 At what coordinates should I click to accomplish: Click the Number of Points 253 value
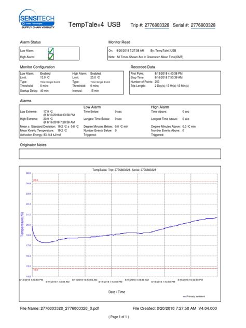pyautogui.click(x=157, y=82)
